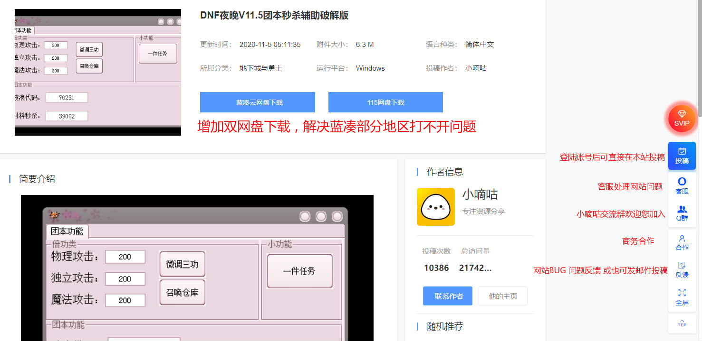
Task: Toggle the 全屏 fullscreen icon
Action: [x=682, y=297]
